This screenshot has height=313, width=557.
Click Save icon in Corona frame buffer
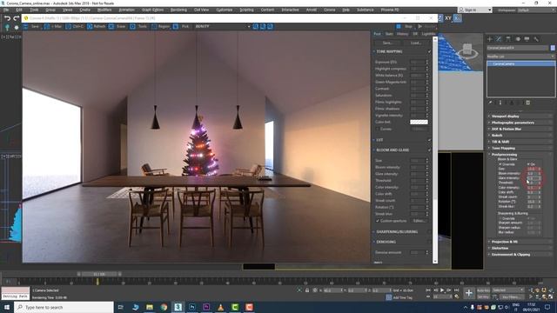click(x=26, y=27)
